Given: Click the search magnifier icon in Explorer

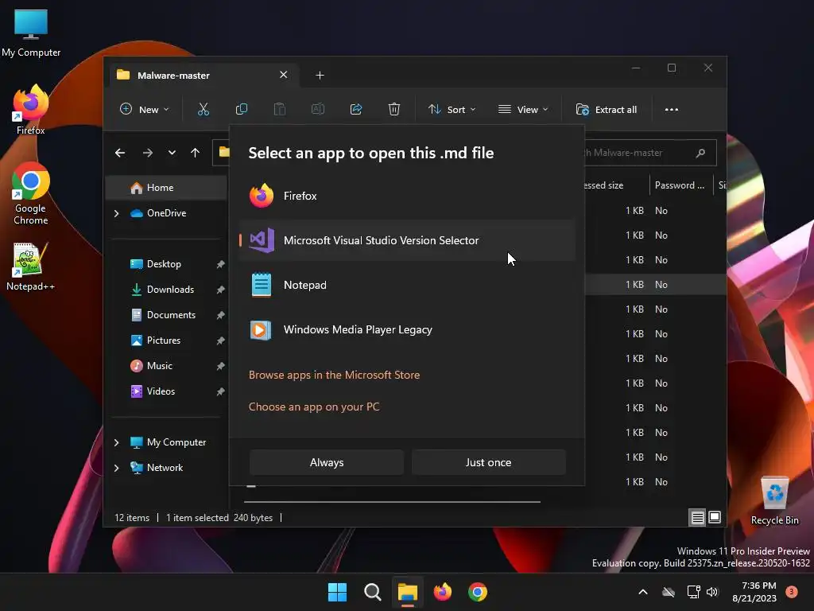Looking at the screenshot, I should [701, 153].
